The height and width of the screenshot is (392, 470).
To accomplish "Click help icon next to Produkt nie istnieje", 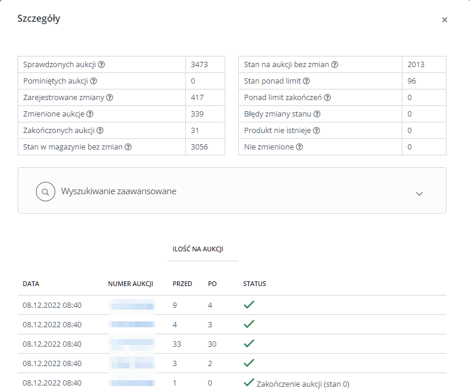I will click(317, 131).
